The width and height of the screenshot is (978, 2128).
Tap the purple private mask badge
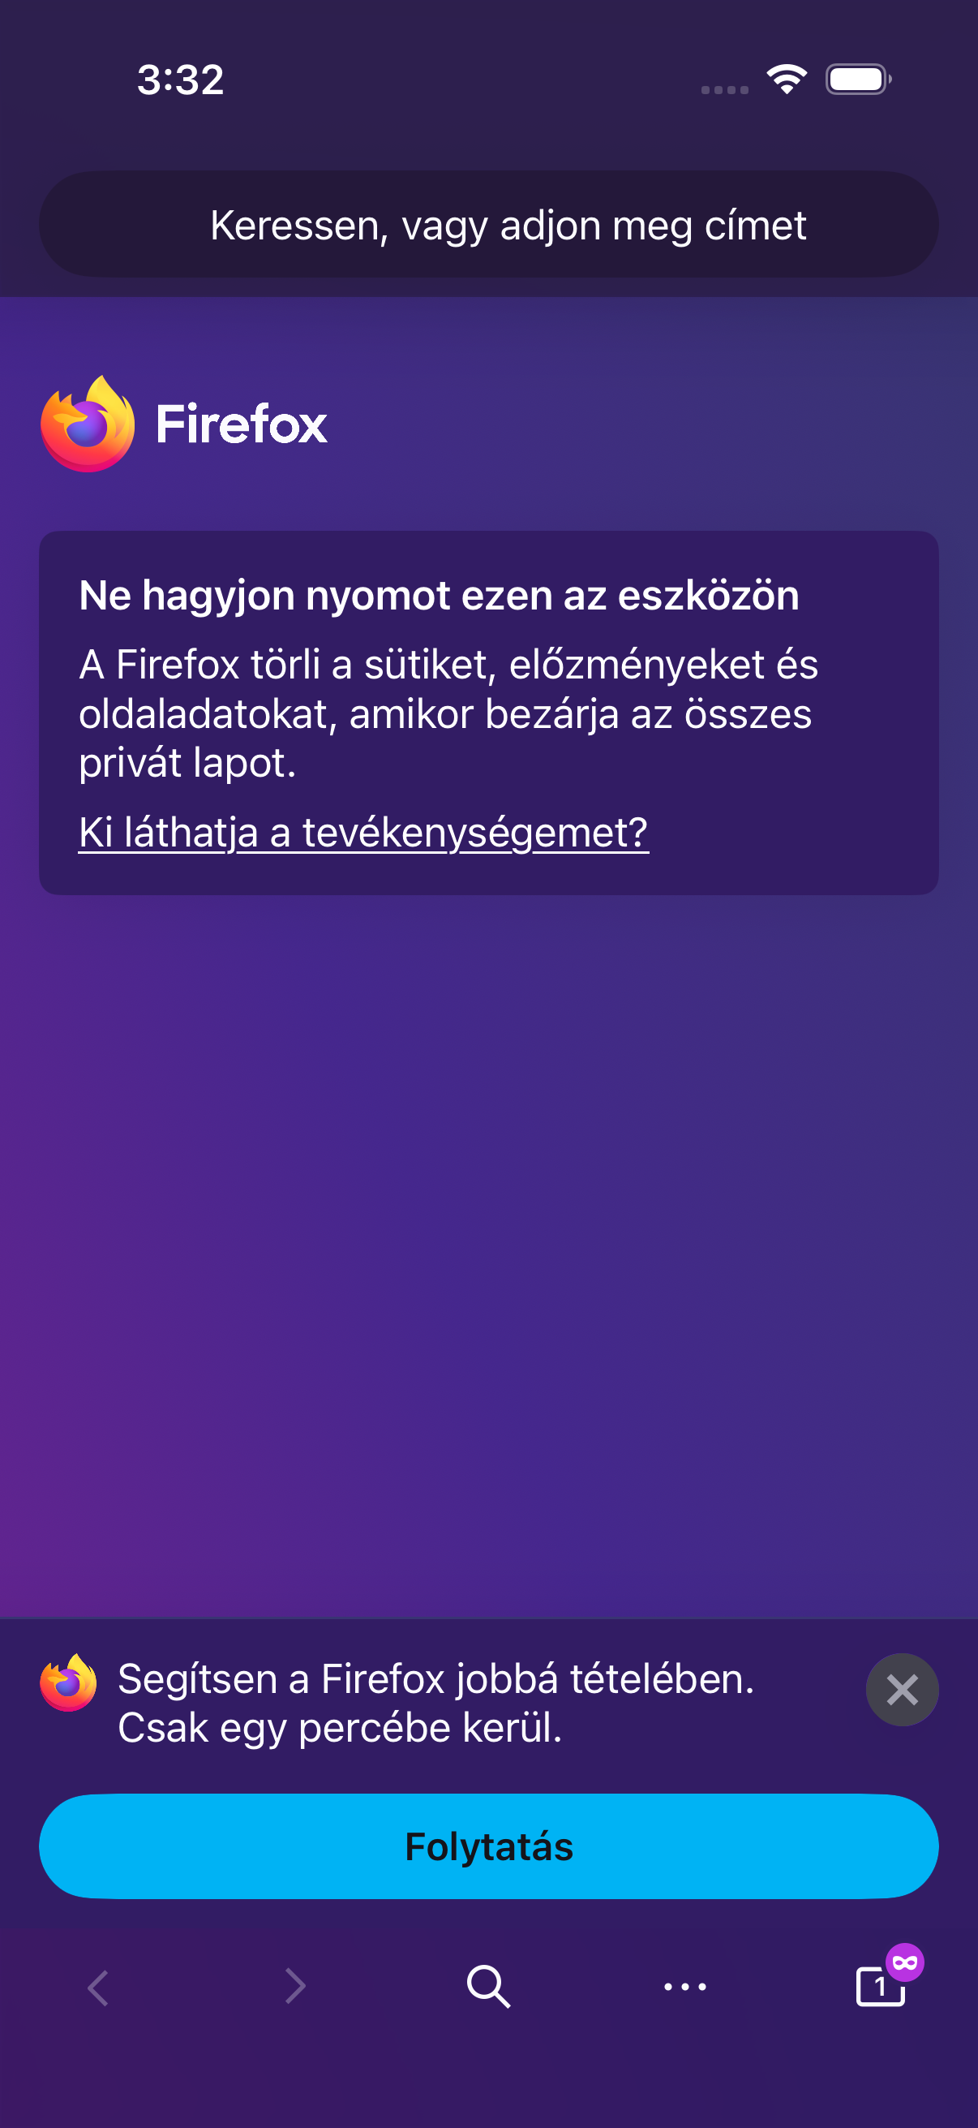904,1962
